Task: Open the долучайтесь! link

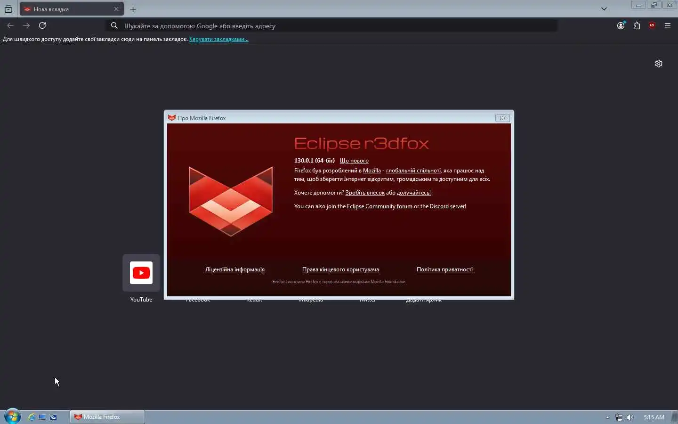Action: click(x=414, y=193)
